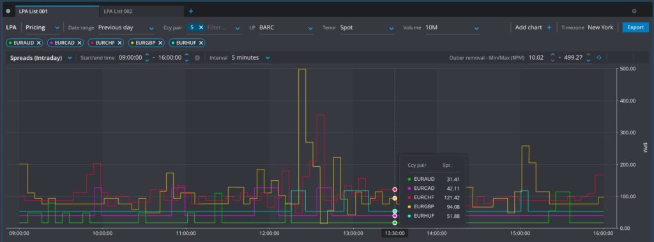Click EURAUD green legend dot in tooltip
Viewport: 654px width, 242px height.
(409, 179)
